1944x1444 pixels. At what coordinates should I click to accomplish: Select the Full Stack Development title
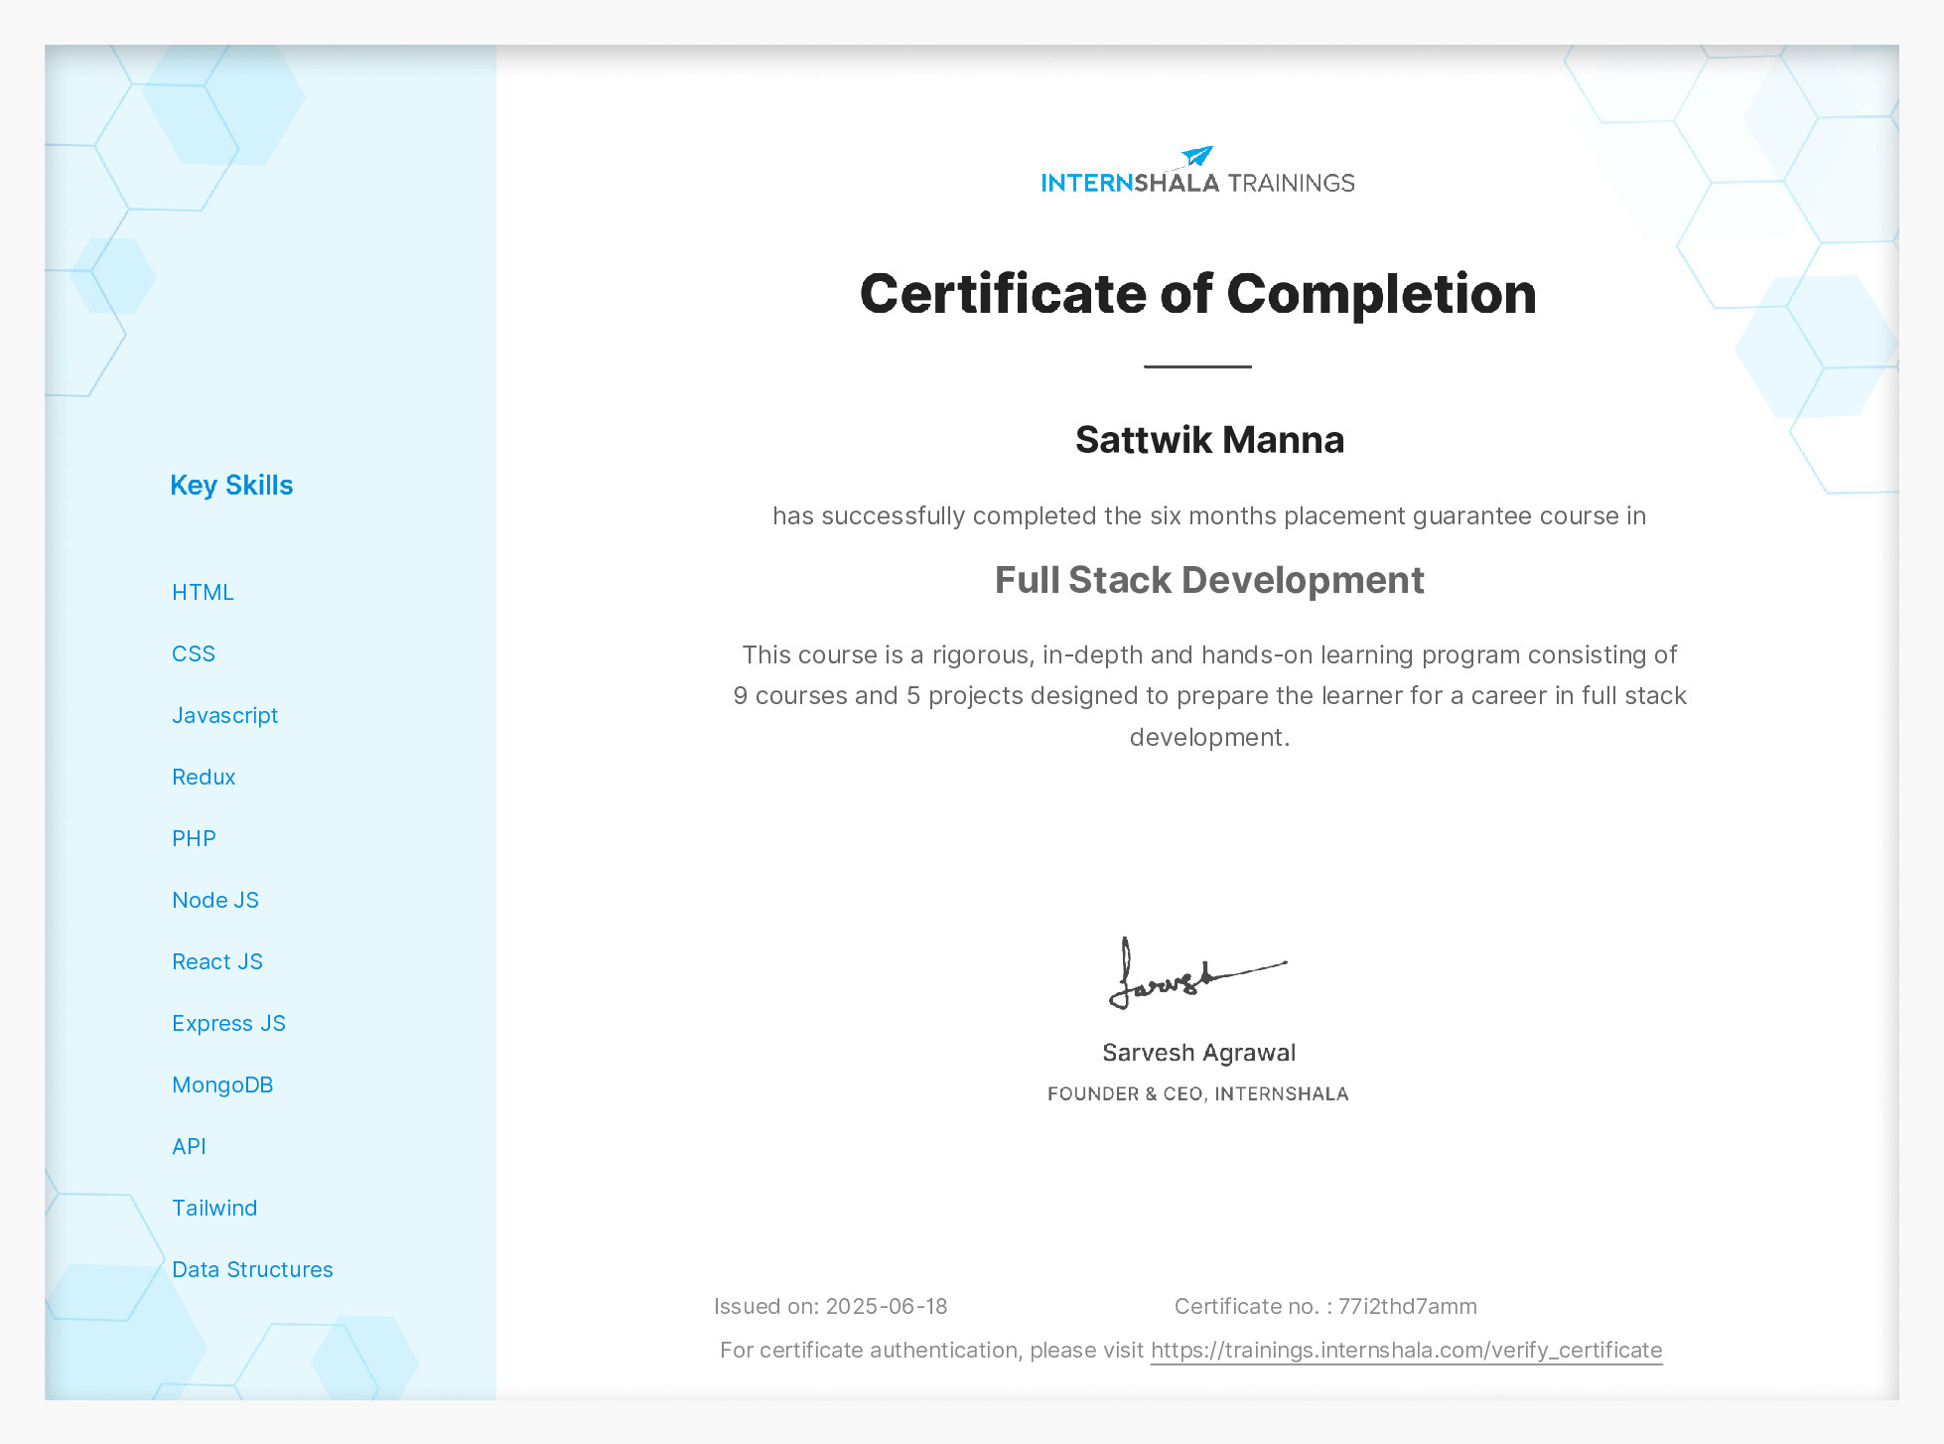[x=1209, y=580]
